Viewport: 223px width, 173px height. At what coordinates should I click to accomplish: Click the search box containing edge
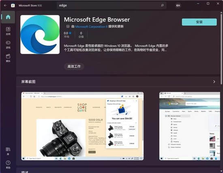111,5
